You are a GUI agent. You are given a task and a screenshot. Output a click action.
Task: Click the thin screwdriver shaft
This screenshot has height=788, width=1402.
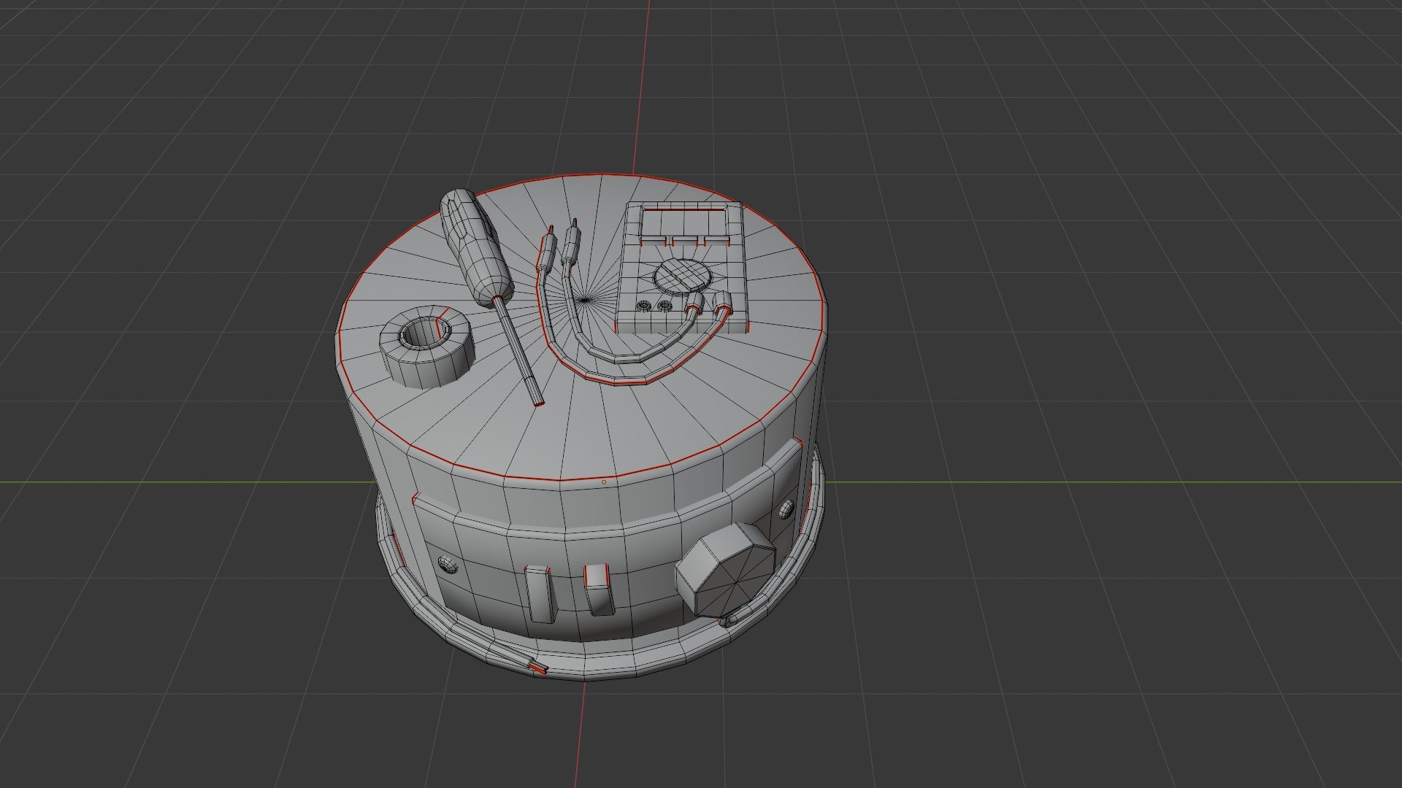tap(518, 350)
